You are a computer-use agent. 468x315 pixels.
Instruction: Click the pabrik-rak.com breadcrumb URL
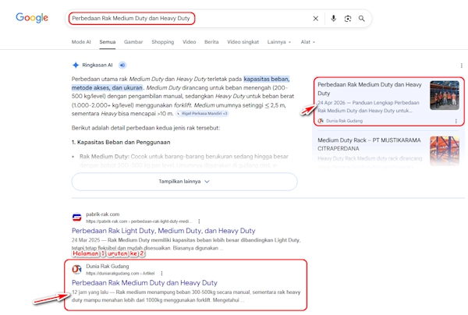139,221
